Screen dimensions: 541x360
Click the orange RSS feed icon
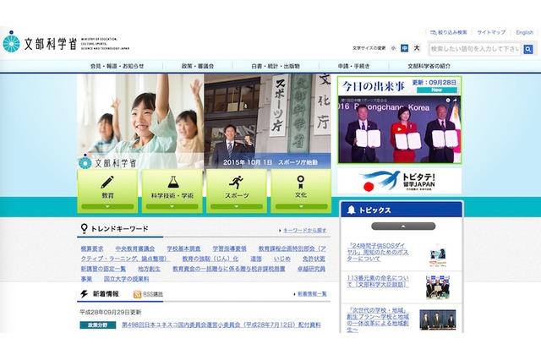point(137,294)
